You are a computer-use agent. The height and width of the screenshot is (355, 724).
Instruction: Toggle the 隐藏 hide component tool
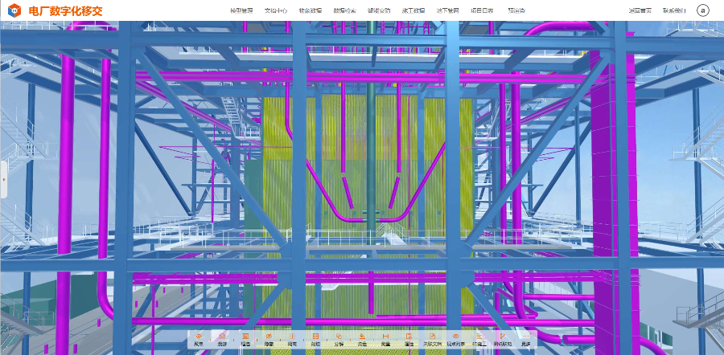point(269,339)
